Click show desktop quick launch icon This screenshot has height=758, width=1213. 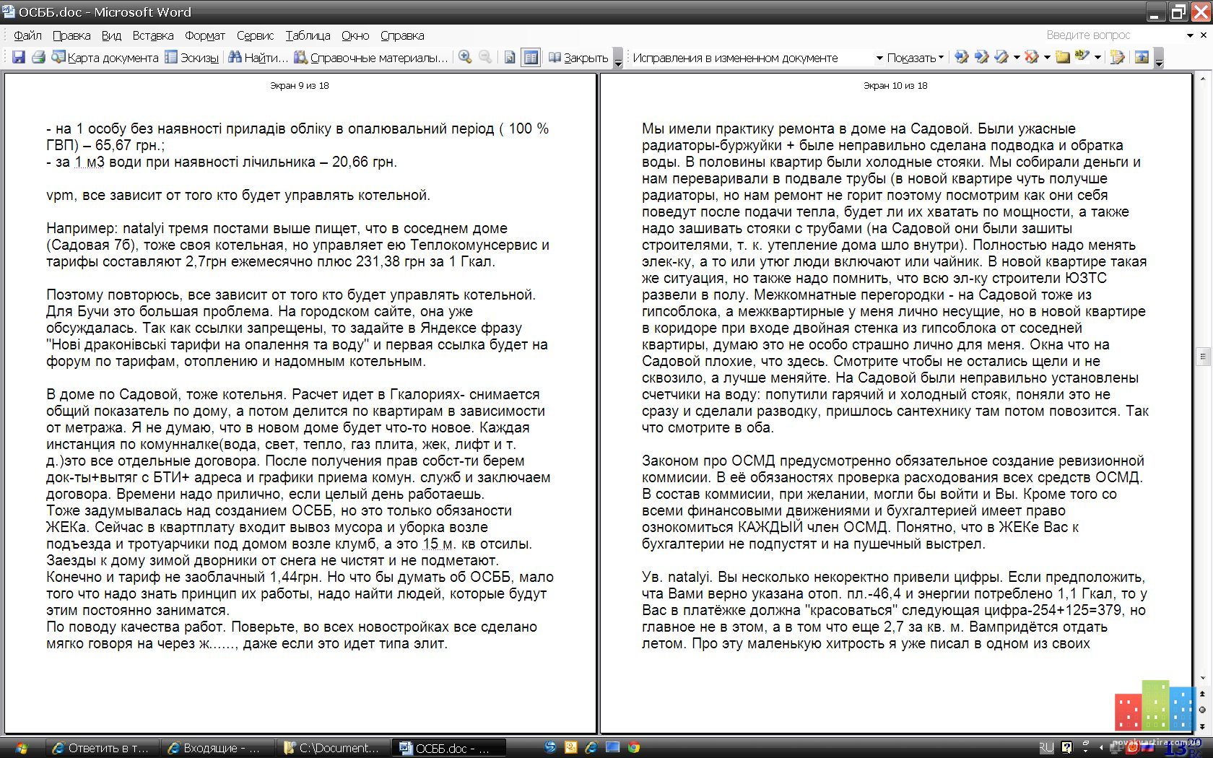(x=612, y=748)
